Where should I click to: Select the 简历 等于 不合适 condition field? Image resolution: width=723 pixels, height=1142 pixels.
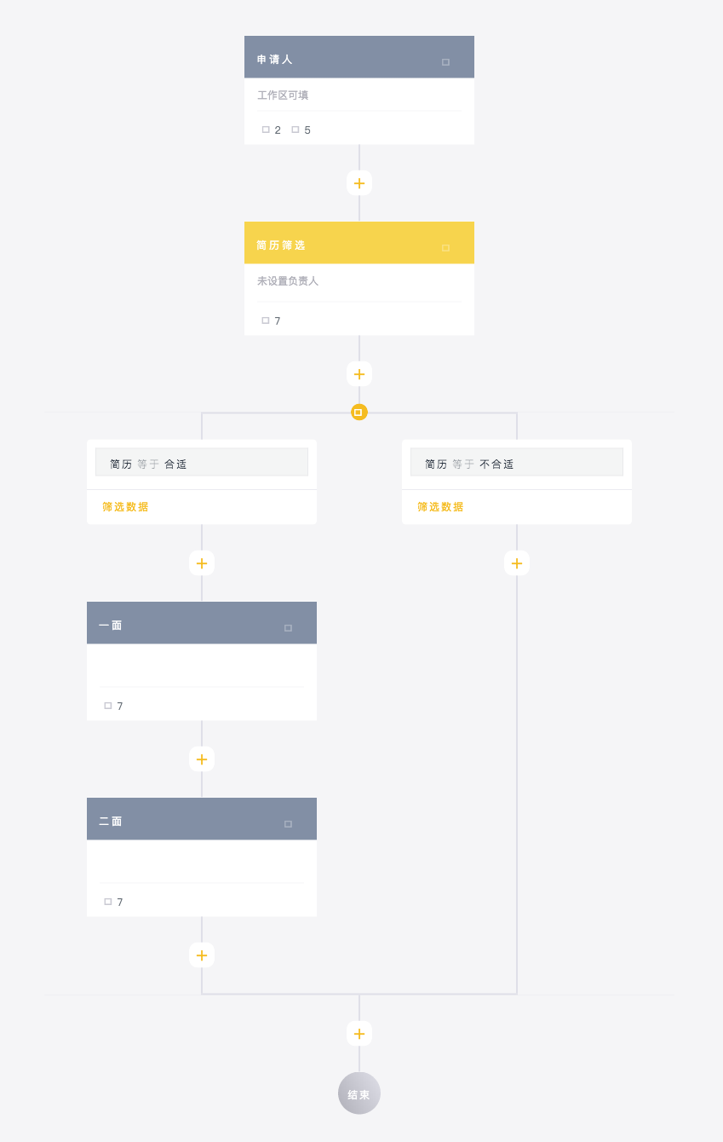coord(517,463)
